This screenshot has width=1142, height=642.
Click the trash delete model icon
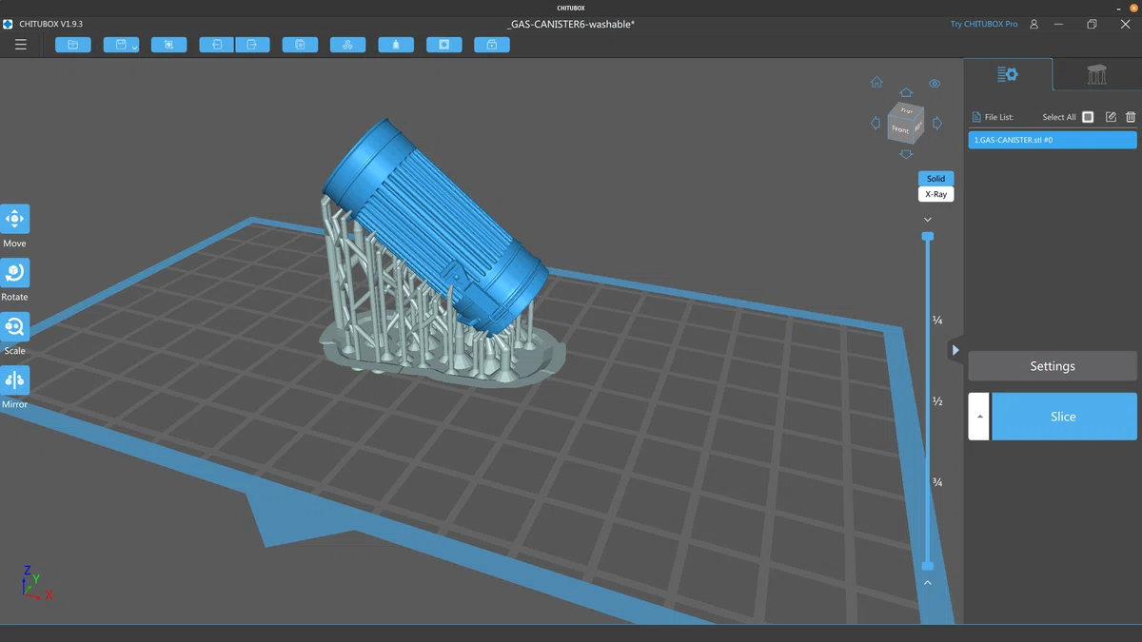1131,117
